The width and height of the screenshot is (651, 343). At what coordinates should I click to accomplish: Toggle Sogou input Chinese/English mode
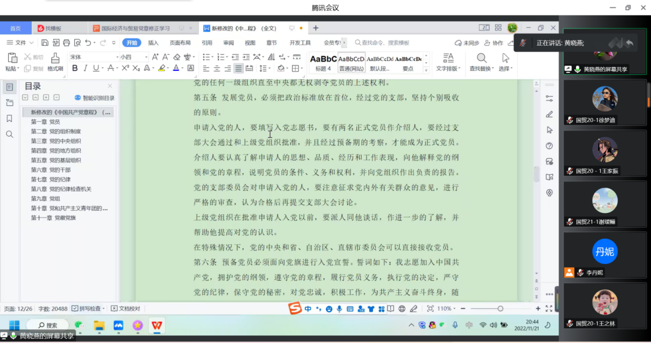pyautogui.click(x=308, y=309)
